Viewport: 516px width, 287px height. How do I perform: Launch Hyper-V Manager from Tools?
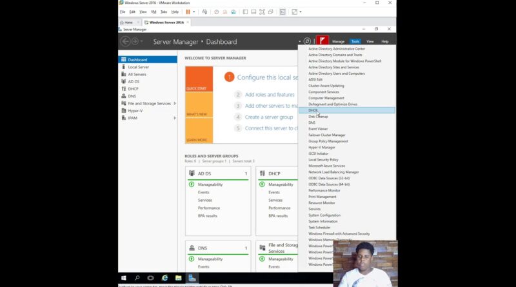tap(322, 147)
